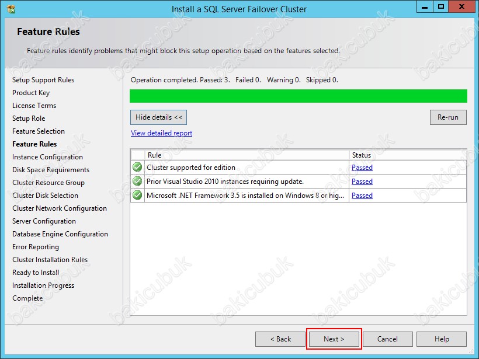Select Ready to Install step in sidebar
This screenshot has width=479, height=359.
[x=36, y=272]
